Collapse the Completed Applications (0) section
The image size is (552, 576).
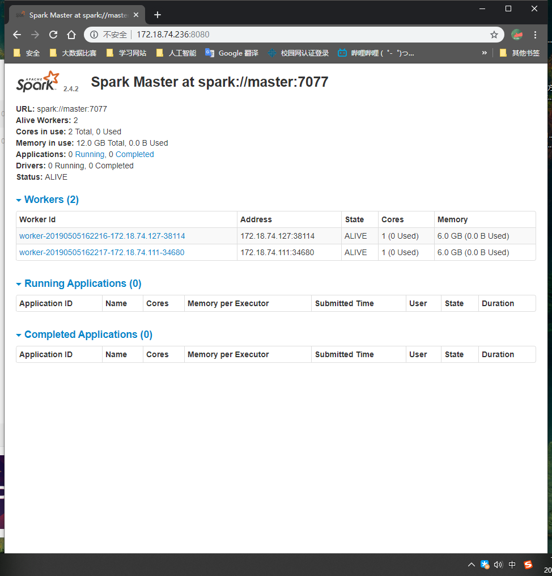84,334
